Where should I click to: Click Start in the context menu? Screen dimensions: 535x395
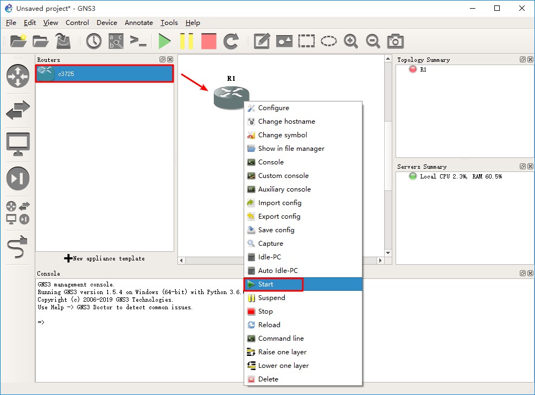click(303, 284)
